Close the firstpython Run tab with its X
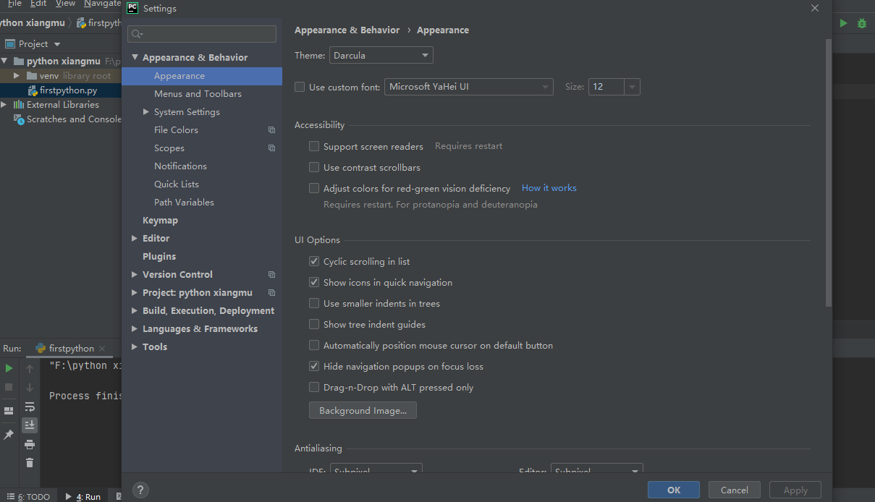The height and width of the screenshot is (502, 875). coord(101,349)
